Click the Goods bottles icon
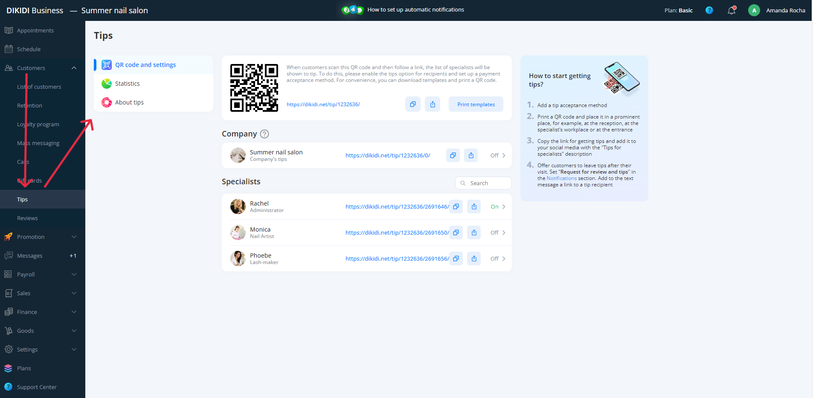813x398 pixels. (x=9, y=331)
